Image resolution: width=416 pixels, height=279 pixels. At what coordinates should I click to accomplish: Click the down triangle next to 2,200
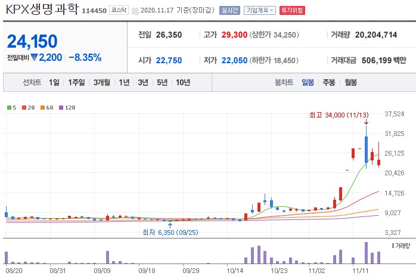34,57
